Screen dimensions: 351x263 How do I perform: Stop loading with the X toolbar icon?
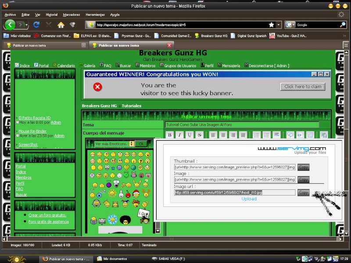[49, 25]
